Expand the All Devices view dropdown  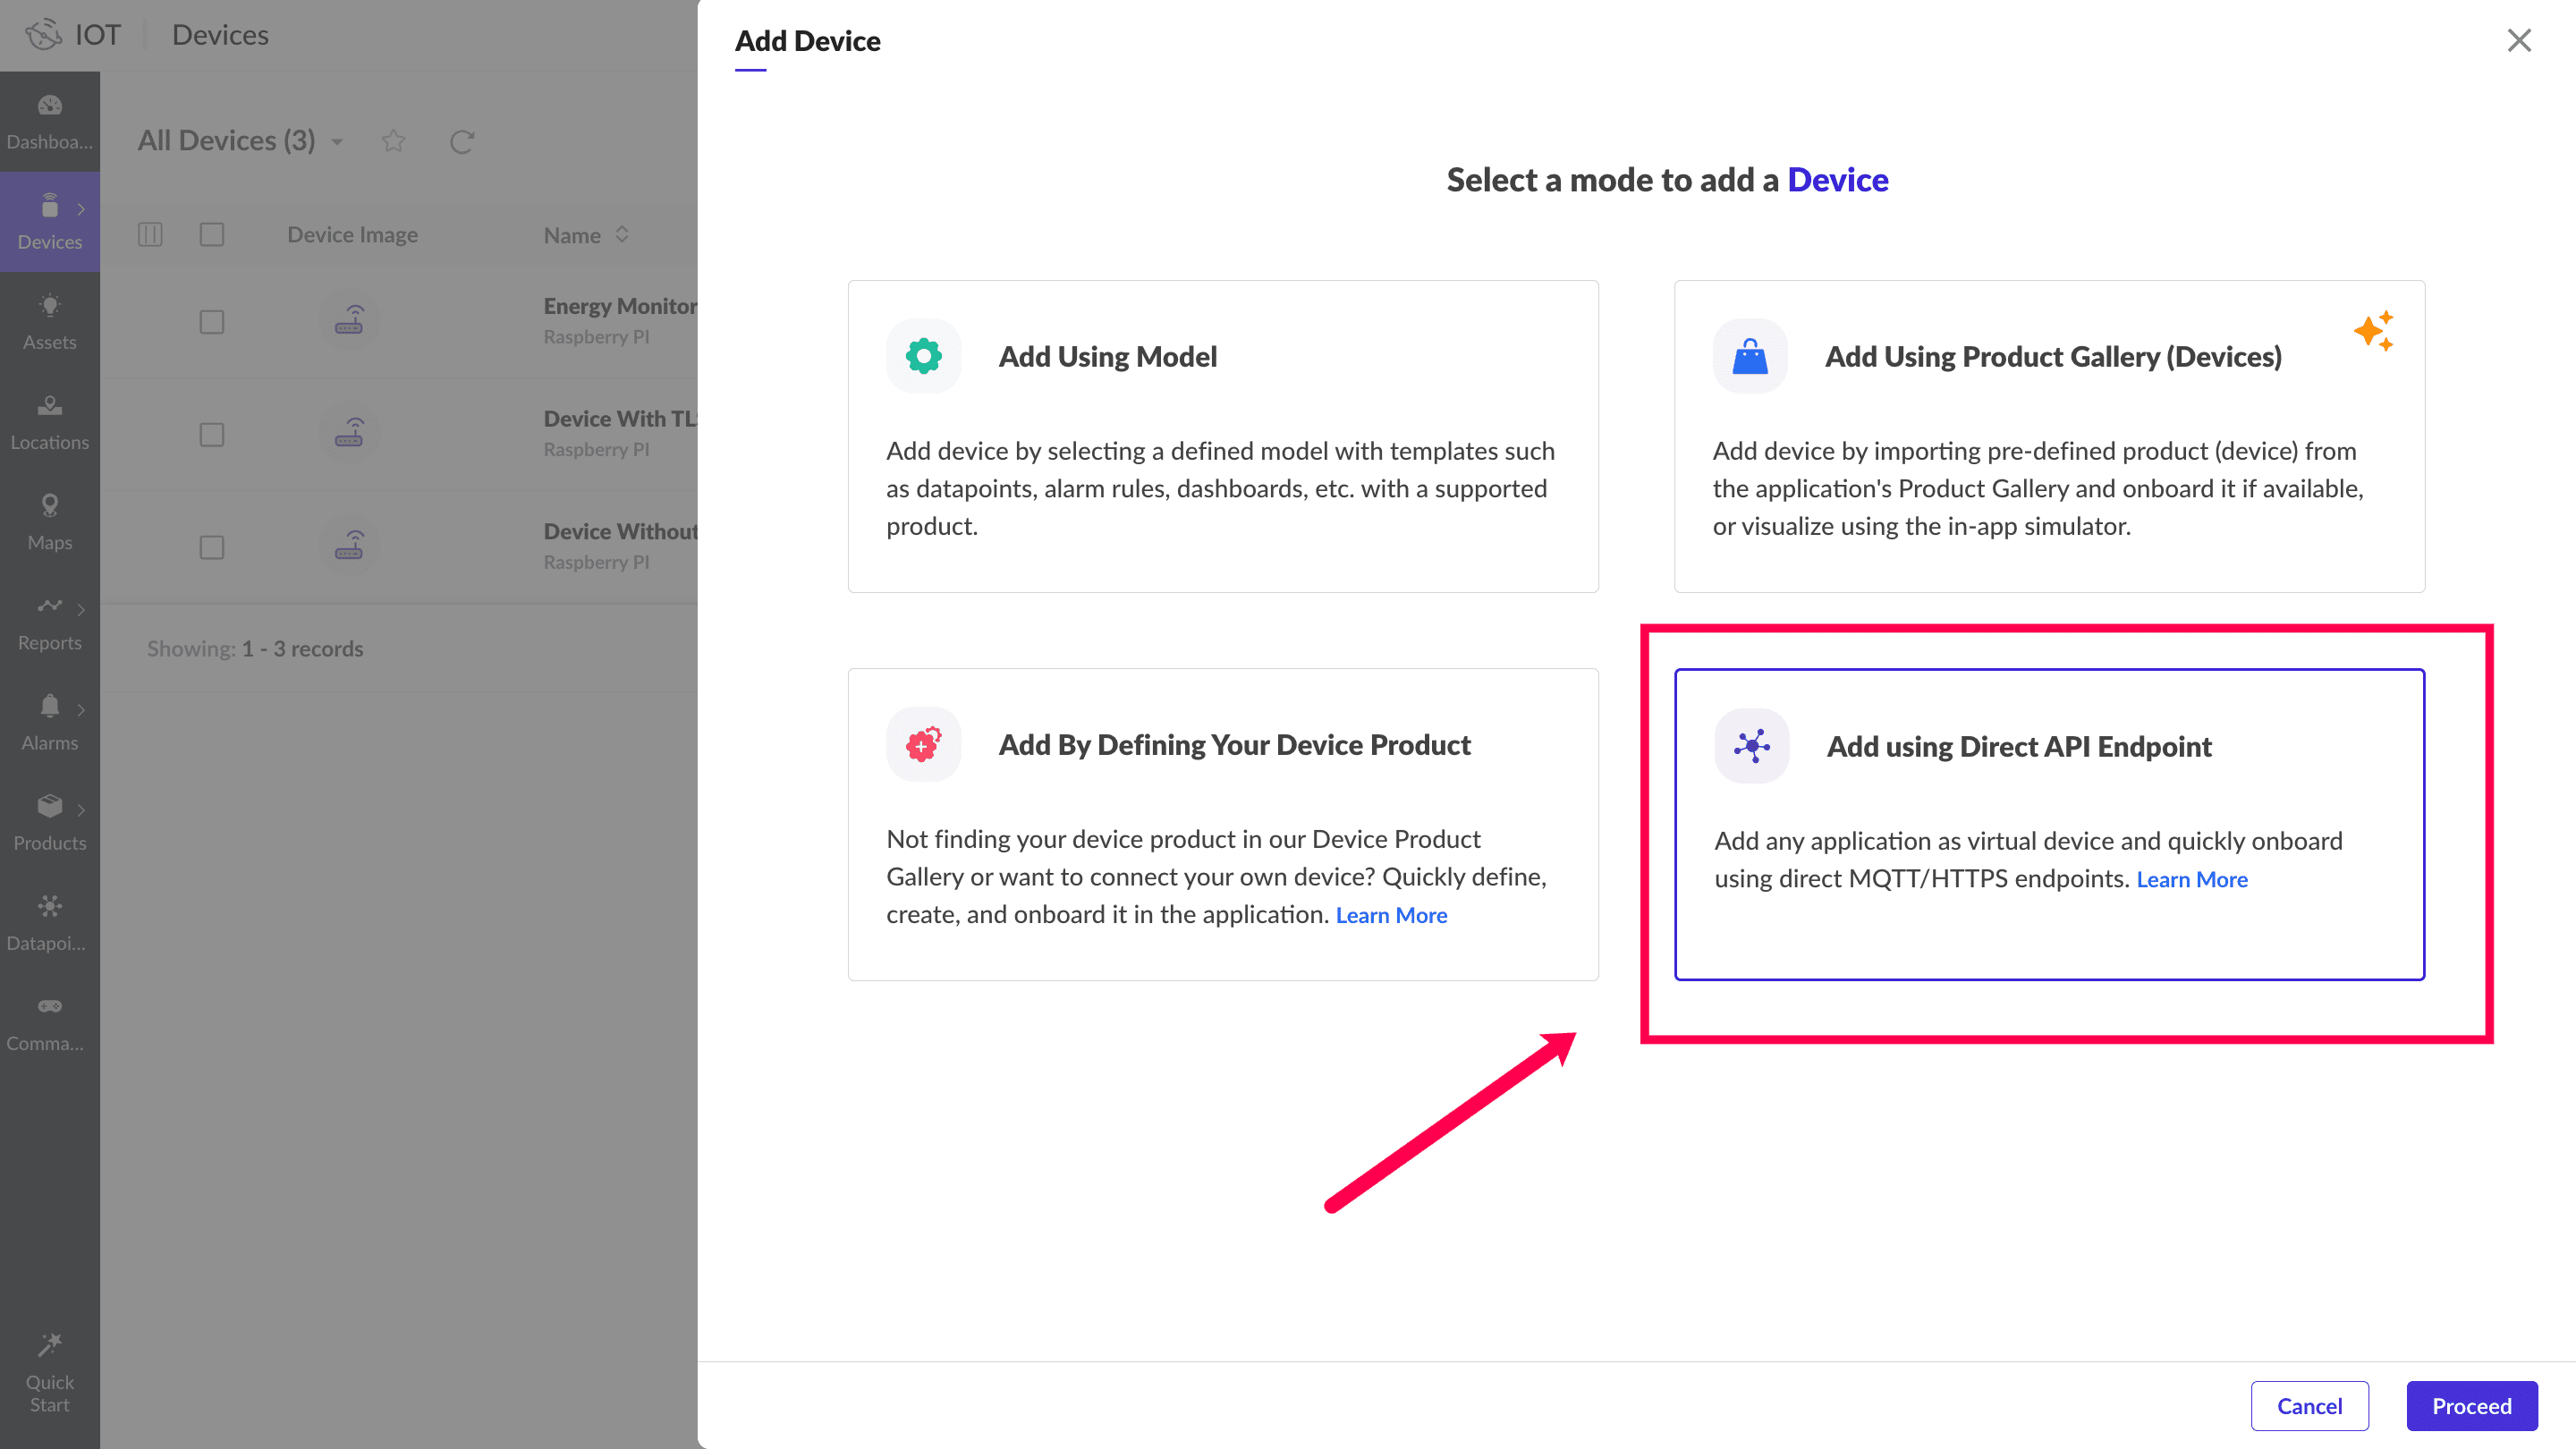click(337, 141)
